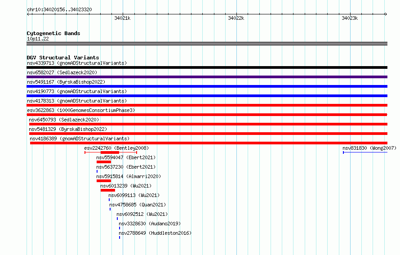This screenshot has height=255, width=400.
Task: Click the DGV Structural Variants track title
Action: pos(63,58)
